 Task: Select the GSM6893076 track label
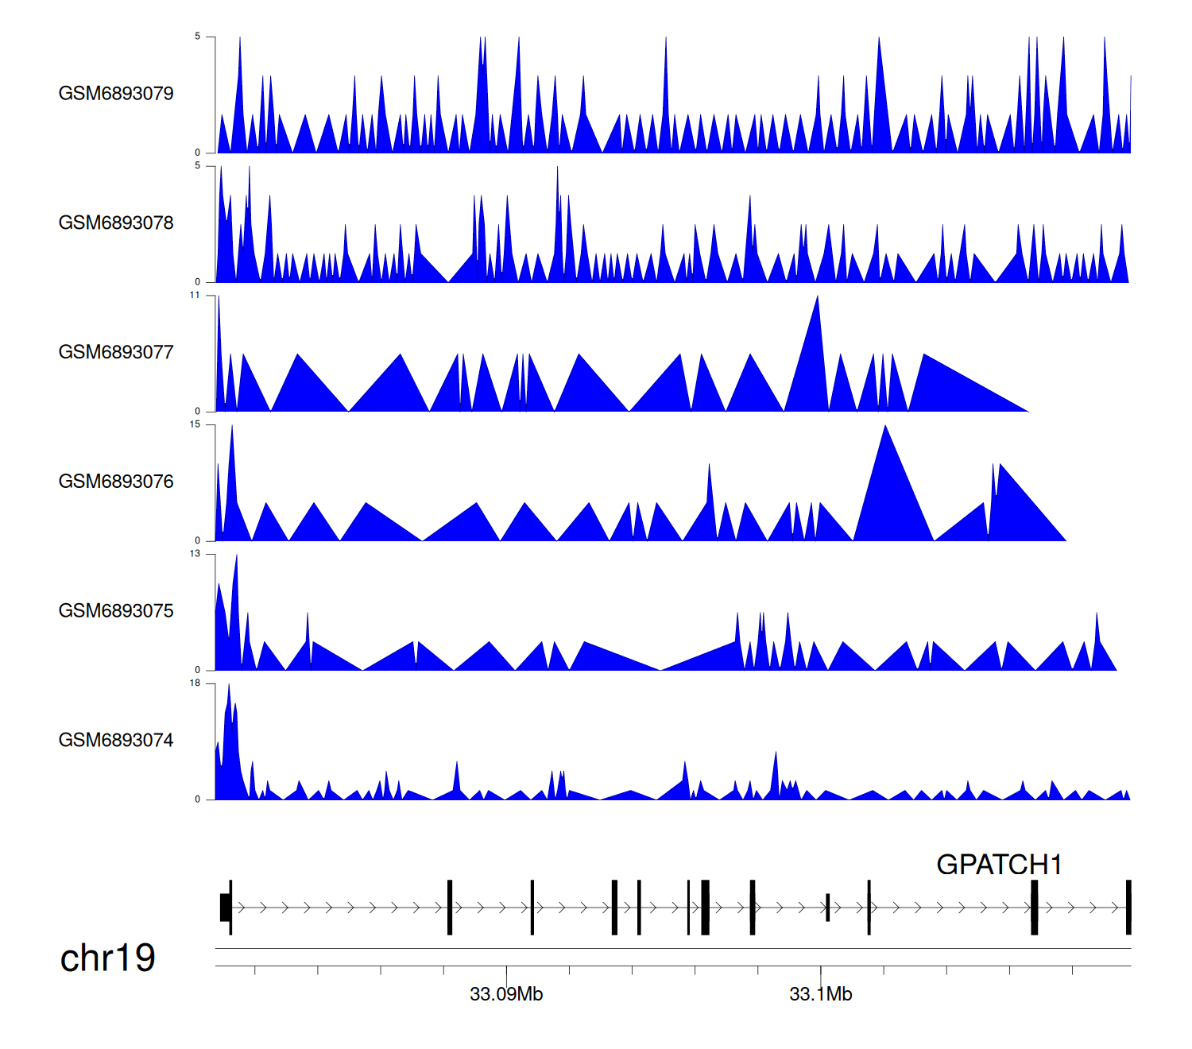tap(116, 482)
